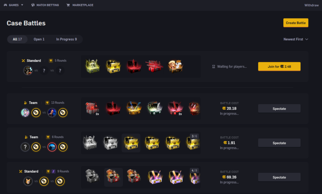This screenshot has height=194, width=322.
Task: Click the blue and gold case in 13 Rounds battle
Action: pyautogui.click(x=134, y=108)
